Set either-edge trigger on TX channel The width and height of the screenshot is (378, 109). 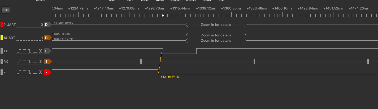40,51
